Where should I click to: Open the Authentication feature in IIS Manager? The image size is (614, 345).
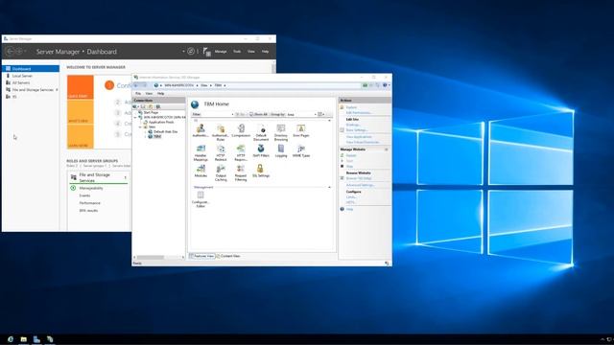(x=201, y=130)
